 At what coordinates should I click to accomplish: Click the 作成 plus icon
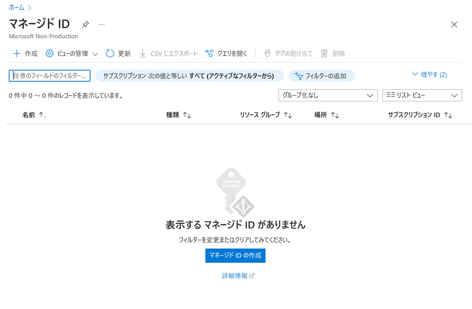[17, 53]
